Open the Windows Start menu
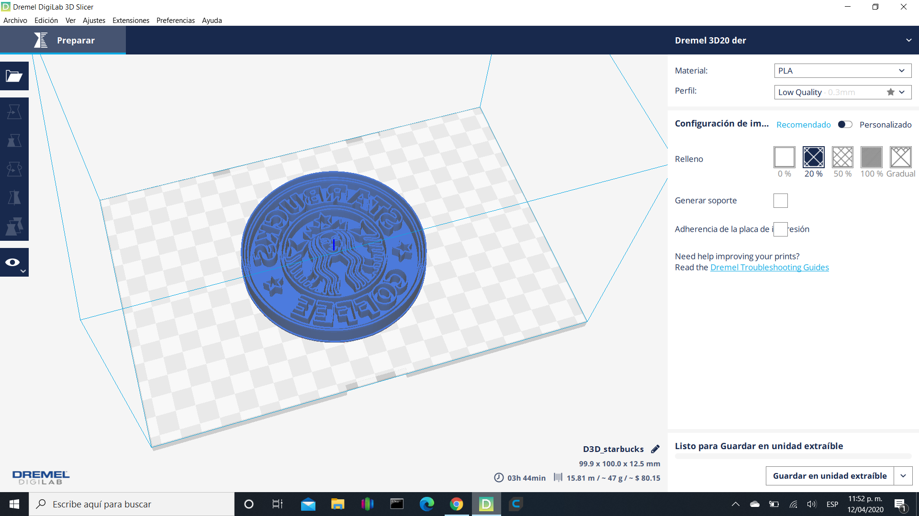919x516 pixels. 14,504
